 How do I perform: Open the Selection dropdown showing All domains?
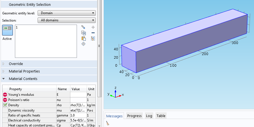coord(66,20)
